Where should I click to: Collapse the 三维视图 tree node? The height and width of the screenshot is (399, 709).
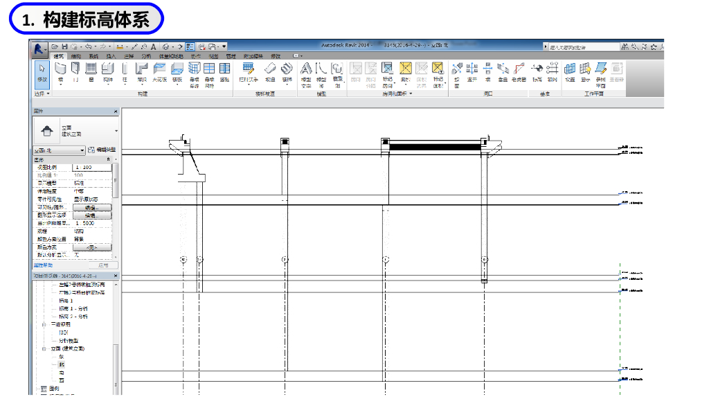point(44,325)
